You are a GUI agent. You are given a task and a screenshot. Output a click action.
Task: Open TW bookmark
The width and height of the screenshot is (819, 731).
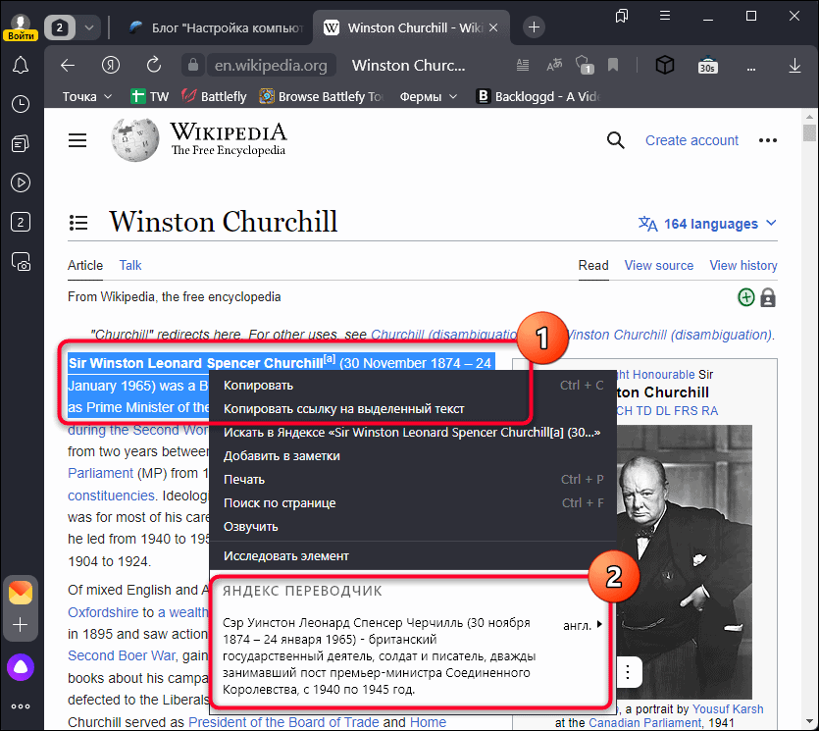point(149,97)
